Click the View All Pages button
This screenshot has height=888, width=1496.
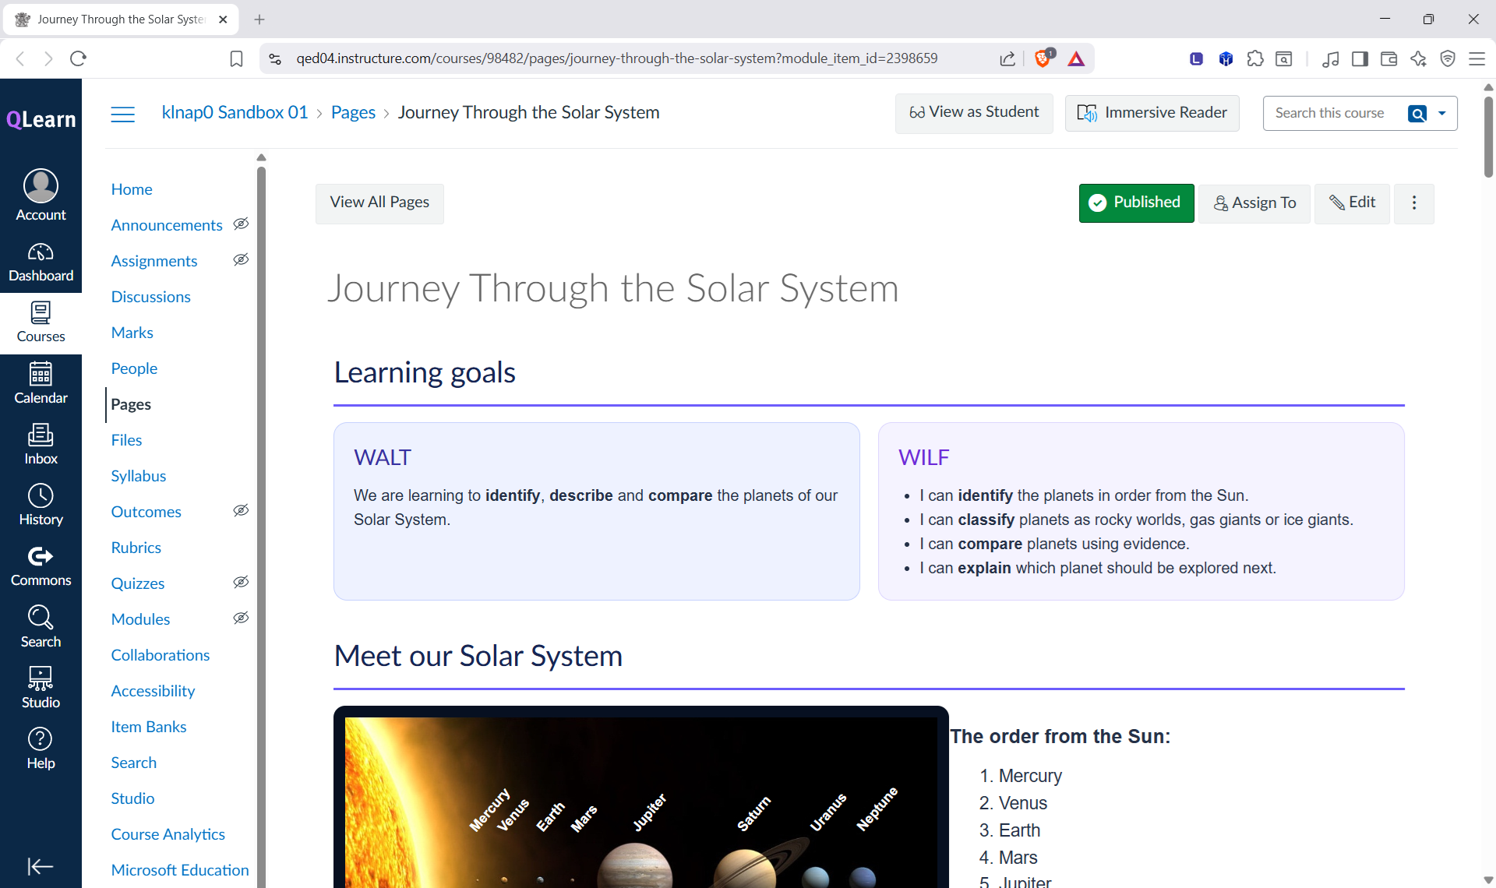[x=379, y=203]
